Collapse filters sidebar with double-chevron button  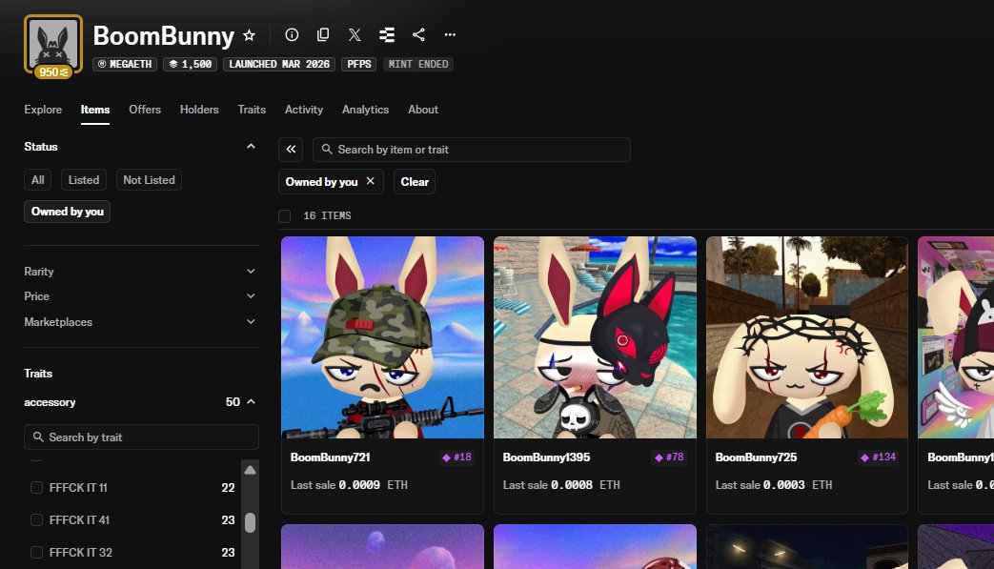click(x=291, y=149)
